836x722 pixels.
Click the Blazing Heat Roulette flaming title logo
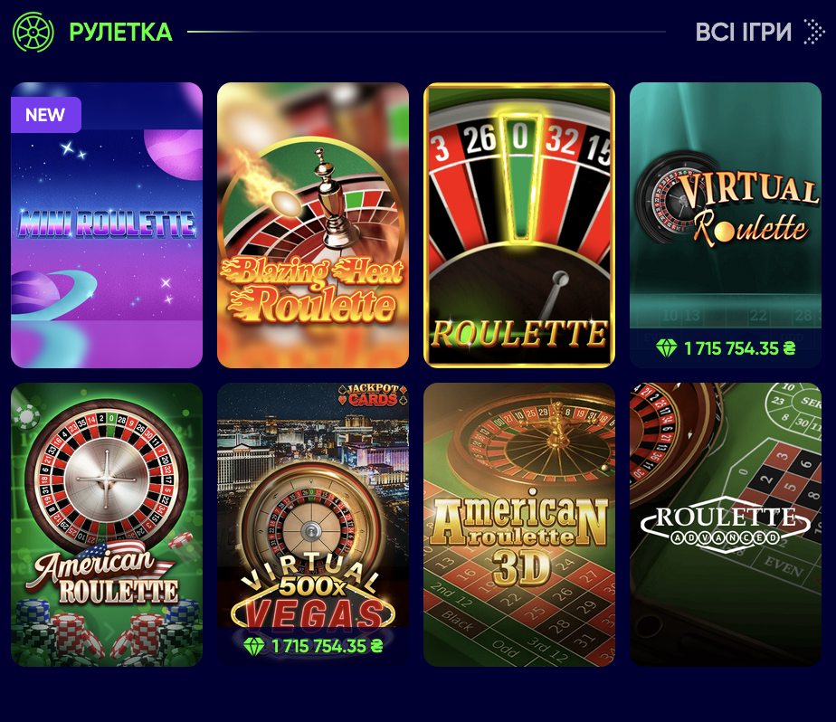point(313,290)
